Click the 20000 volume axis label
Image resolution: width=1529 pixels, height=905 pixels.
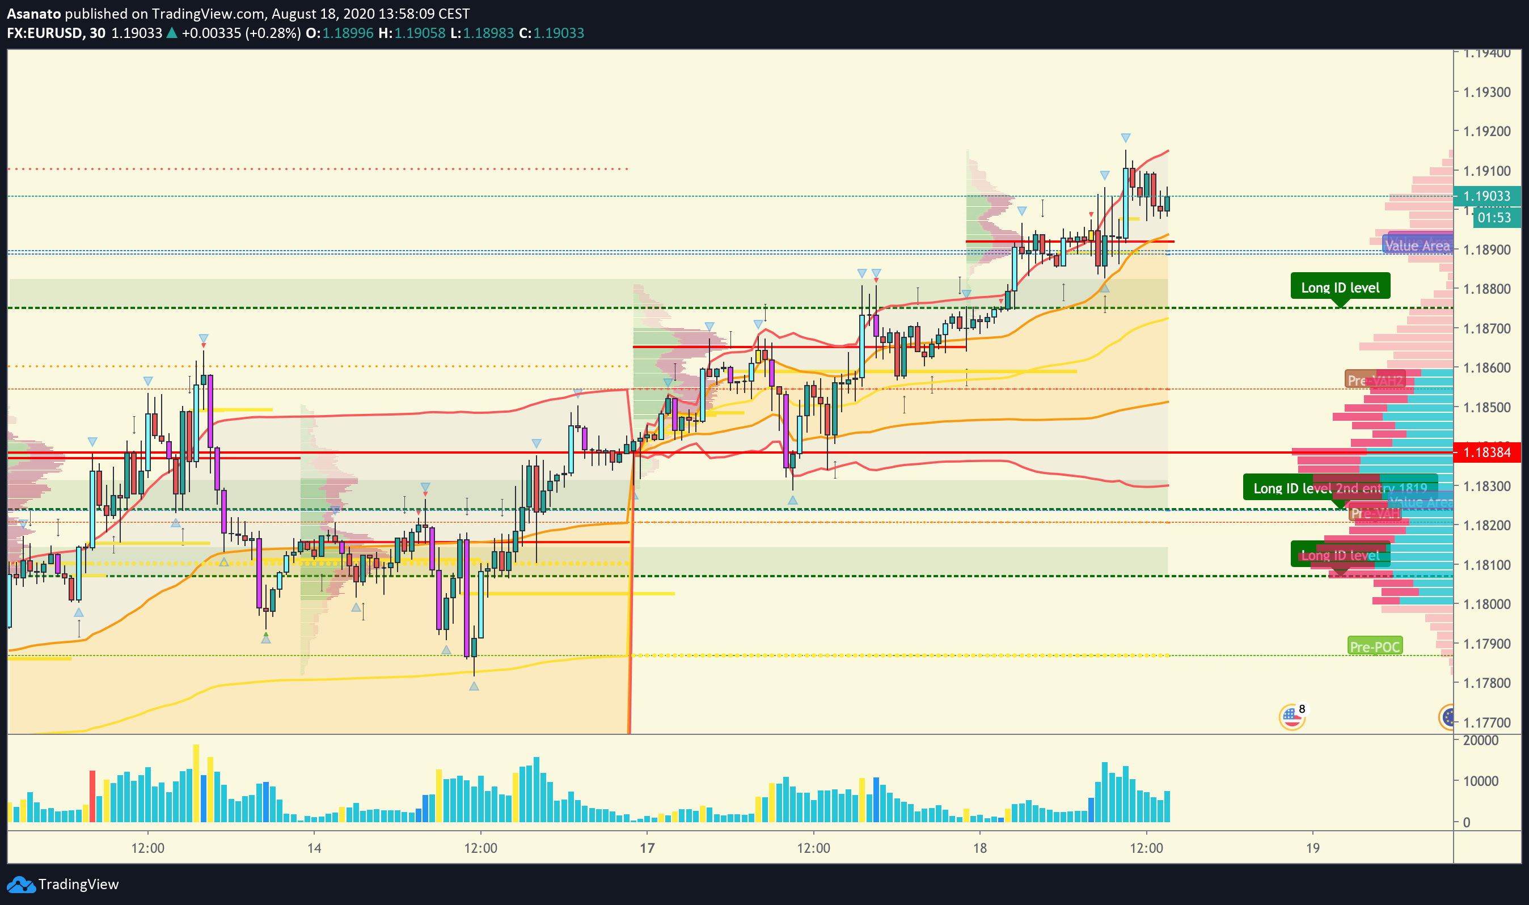click(x=1480, y=741)
